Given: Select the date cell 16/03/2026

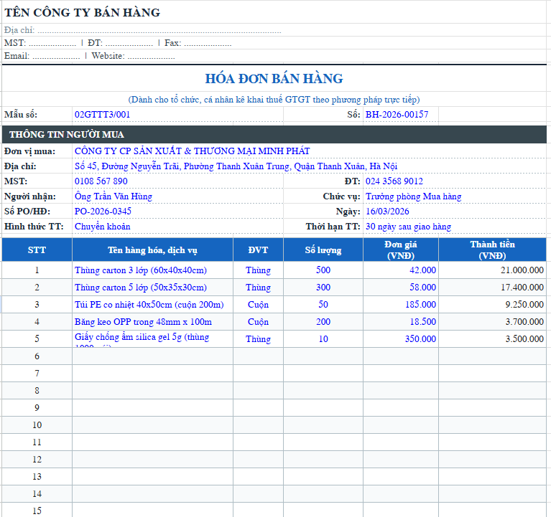Looking at the screenshot, I should [x=387, y=212].
